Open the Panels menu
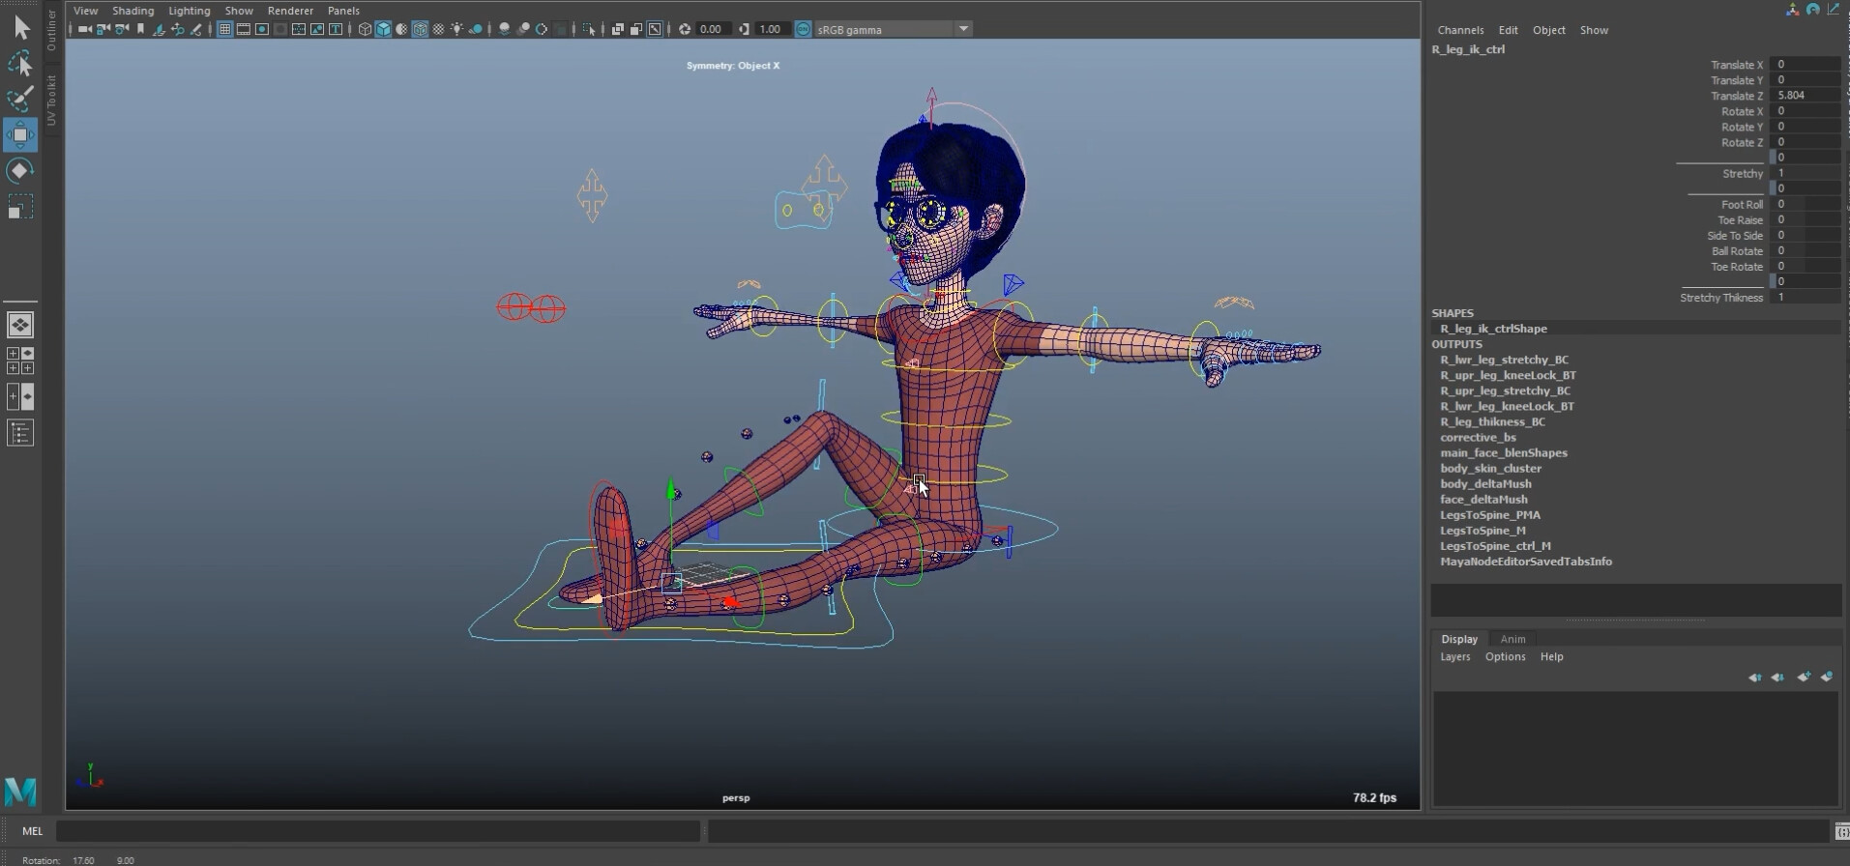This screenshot has height=866, width=1850. coord(343,11)
